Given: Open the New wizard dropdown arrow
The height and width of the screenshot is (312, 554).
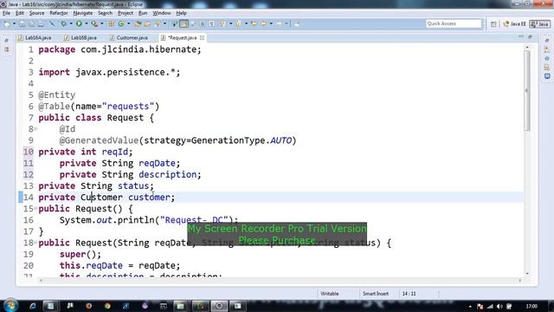Looking at the screenshot, I should coord(14,23).
